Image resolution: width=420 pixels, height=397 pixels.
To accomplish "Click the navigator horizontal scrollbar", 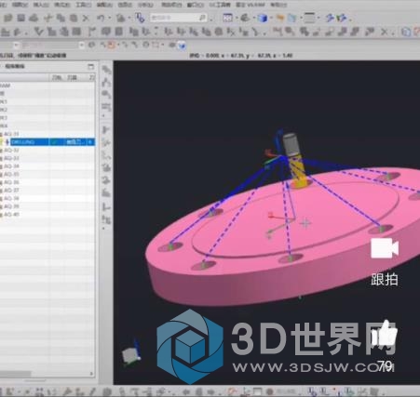I will (x=47, y=374).
